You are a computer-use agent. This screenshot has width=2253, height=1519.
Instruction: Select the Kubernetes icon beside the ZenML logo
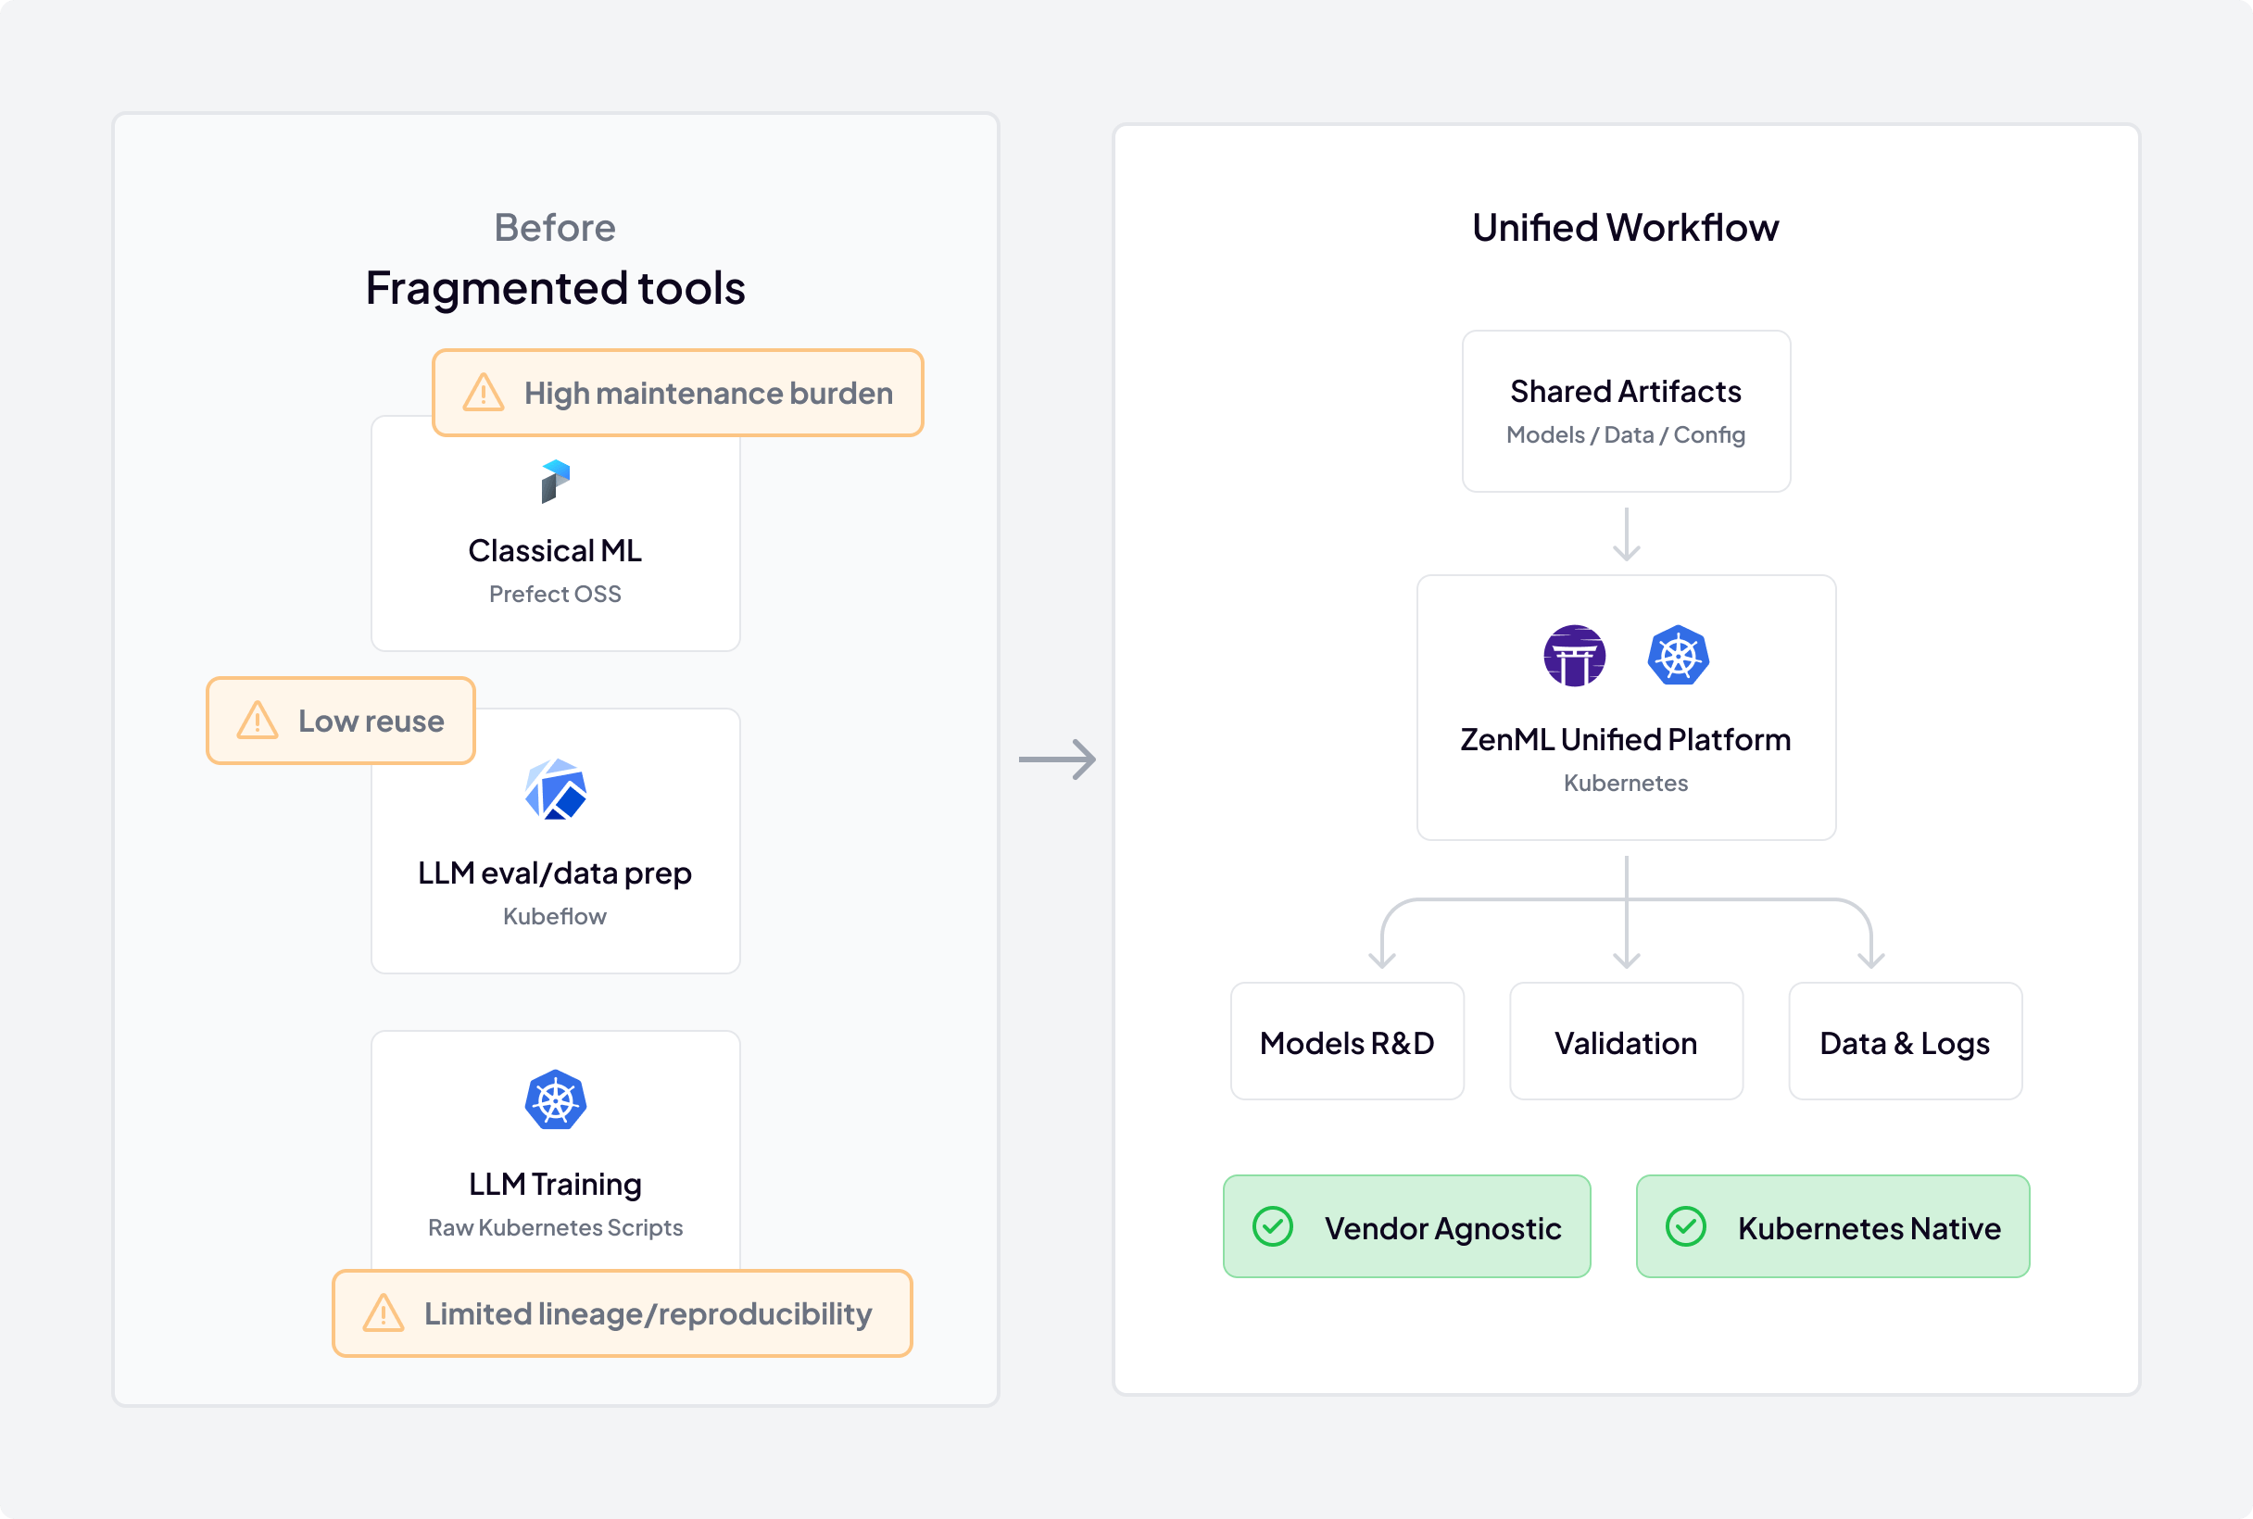pyautogui.click(x=1679, y=655)
